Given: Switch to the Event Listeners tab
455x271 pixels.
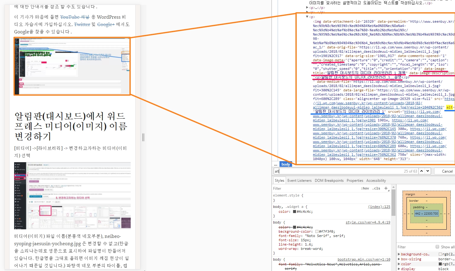Looking at the screenshot, I should point(299,181).
